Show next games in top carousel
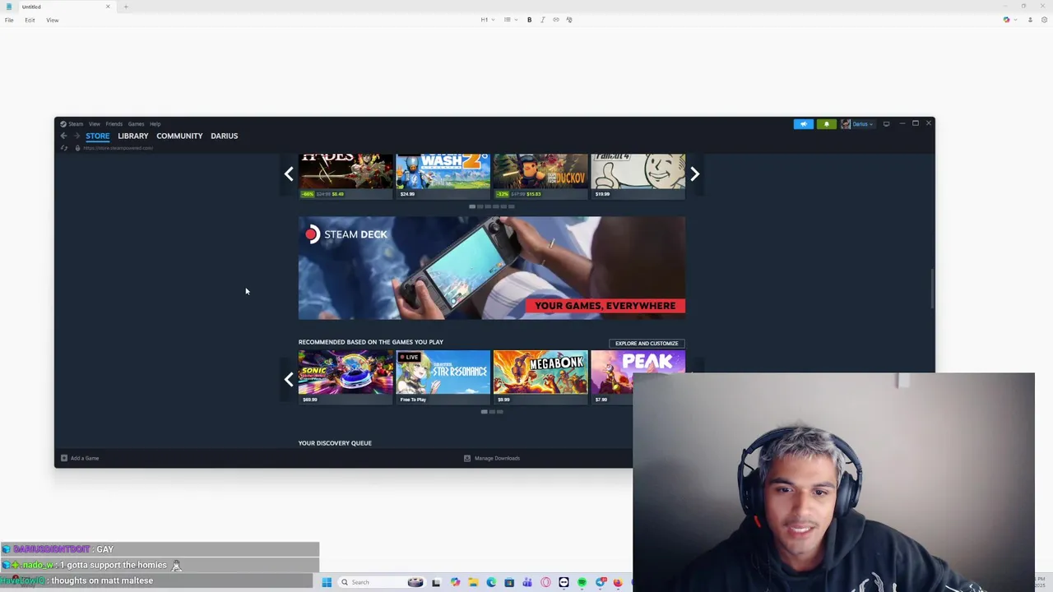Screen dimensions: 1053x592 pyautogui.click(x=694, y=173)
